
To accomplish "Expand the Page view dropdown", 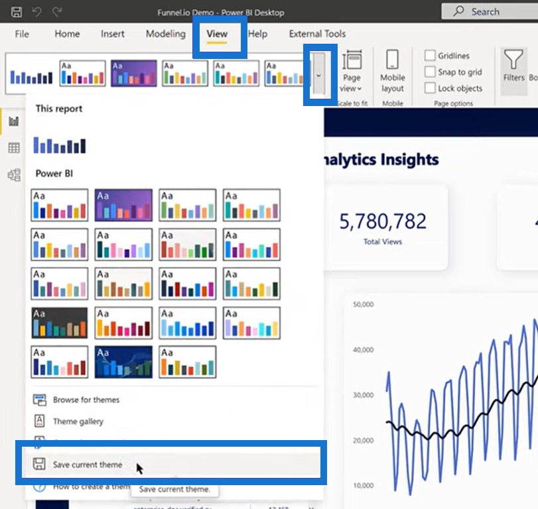I will click(x=351, y=83).
